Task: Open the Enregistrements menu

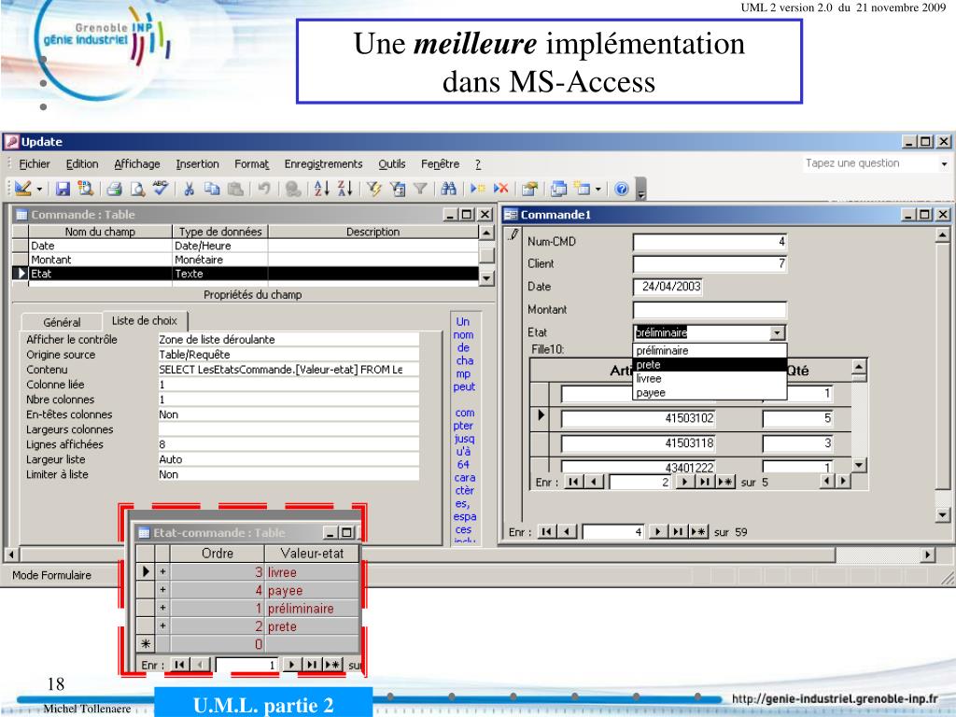Action: 323,164
